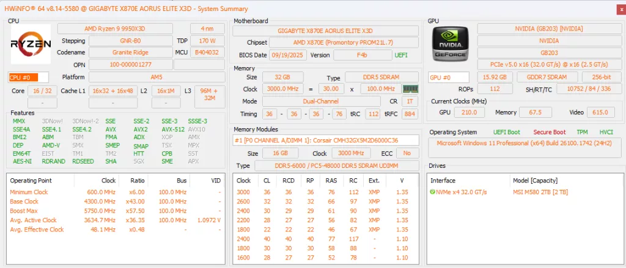
Task: Click the 4 nm process field
Action: (x=208, y=29)
